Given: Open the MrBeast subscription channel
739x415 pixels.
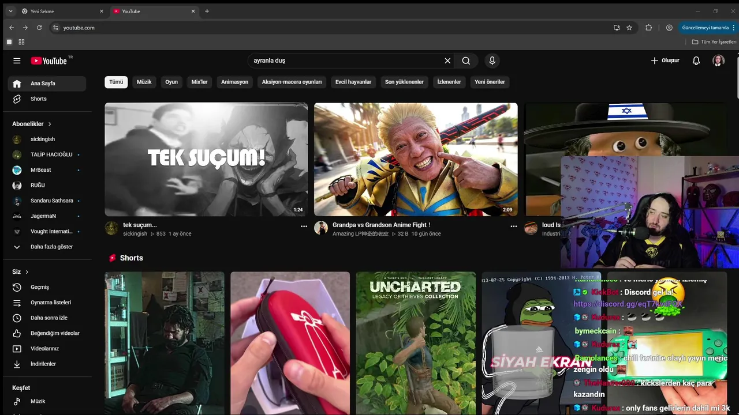Looking at the screenshot, I should pyautogui.click(x=47, y=170).
